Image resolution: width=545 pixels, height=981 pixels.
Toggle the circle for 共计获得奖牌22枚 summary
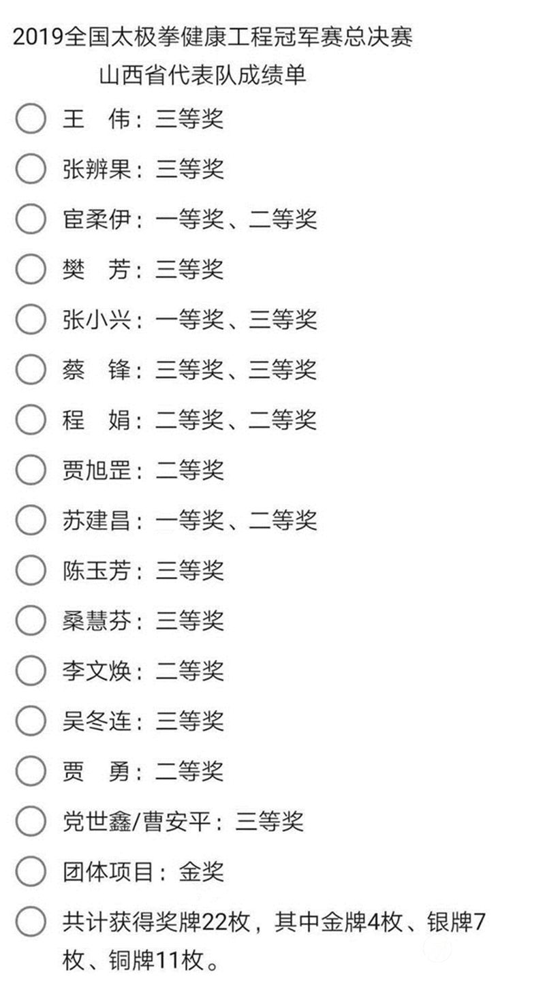(31, 922)
